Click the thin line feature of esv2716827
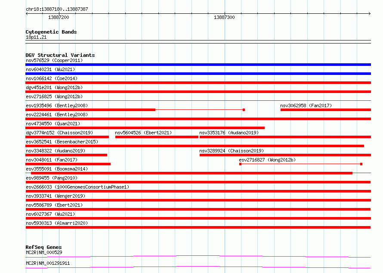Screen dimensions: 383x273 point(301,164)
